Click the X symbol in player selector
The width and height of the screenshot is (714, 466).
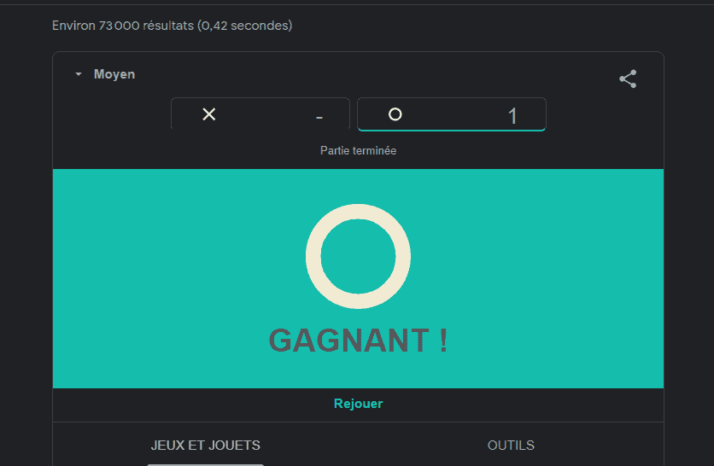pyautogui.click(x=208, y=114)
